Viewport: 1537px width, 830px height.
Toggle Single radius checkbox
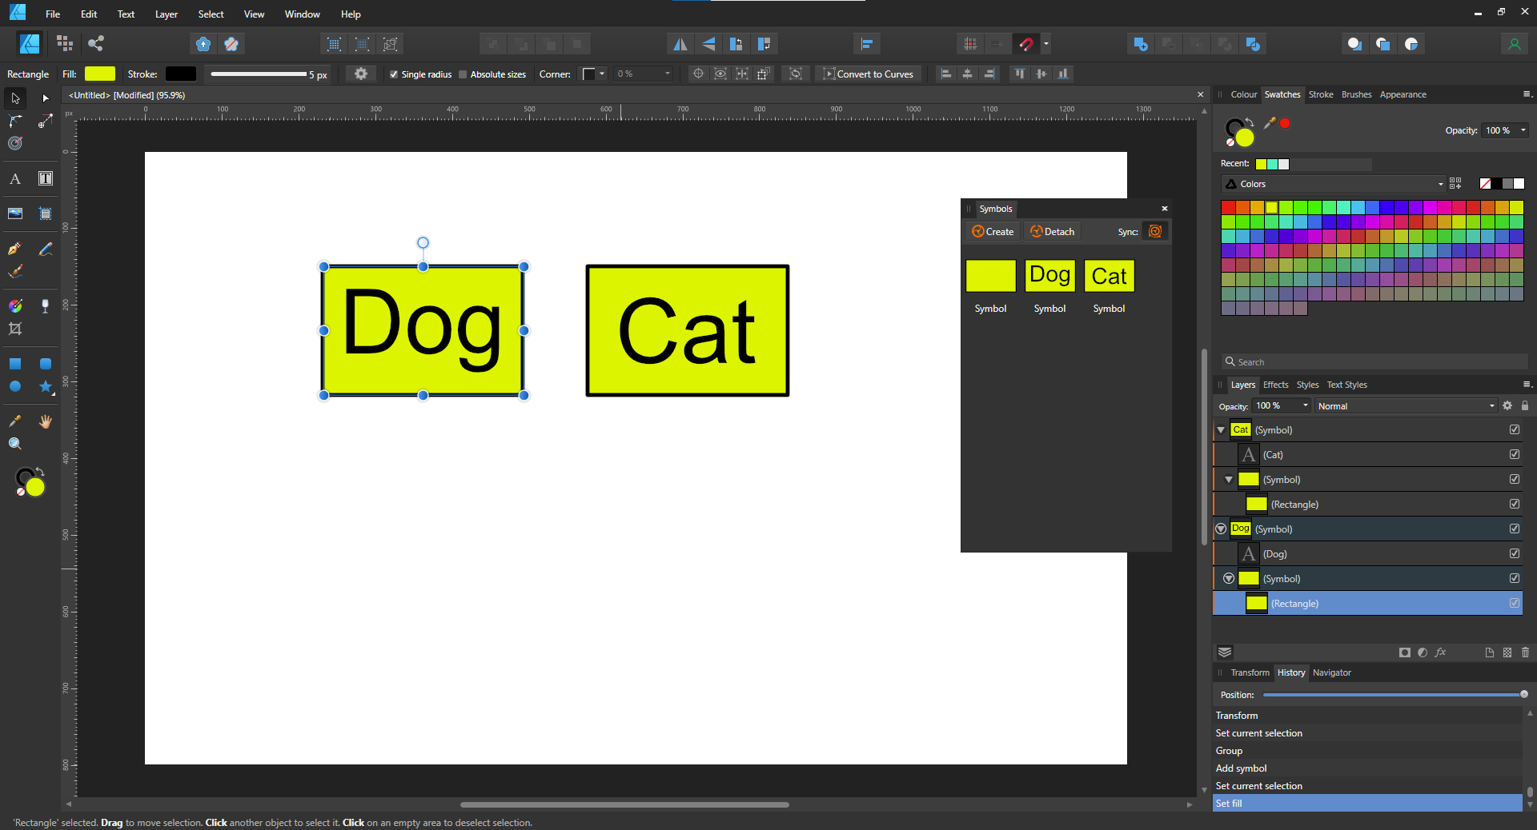coord(394,74)
